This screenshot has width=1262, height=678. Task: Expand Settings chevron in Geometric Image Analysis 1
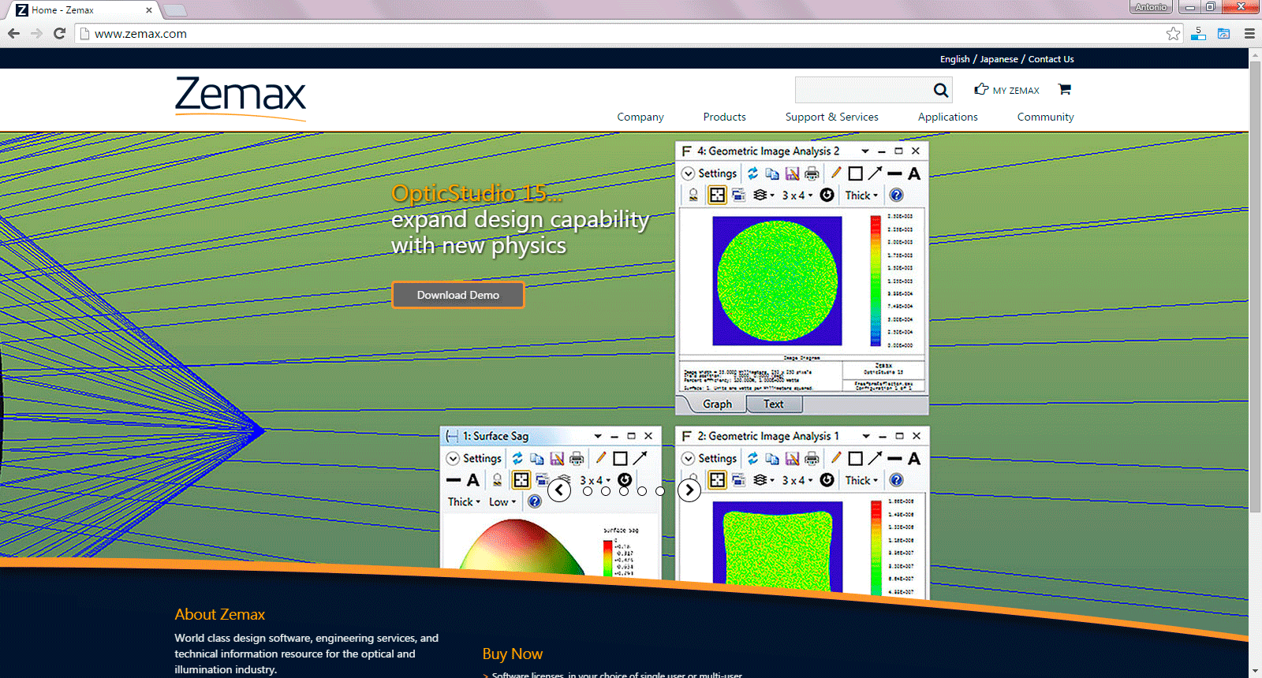click(x=689, y=458)
